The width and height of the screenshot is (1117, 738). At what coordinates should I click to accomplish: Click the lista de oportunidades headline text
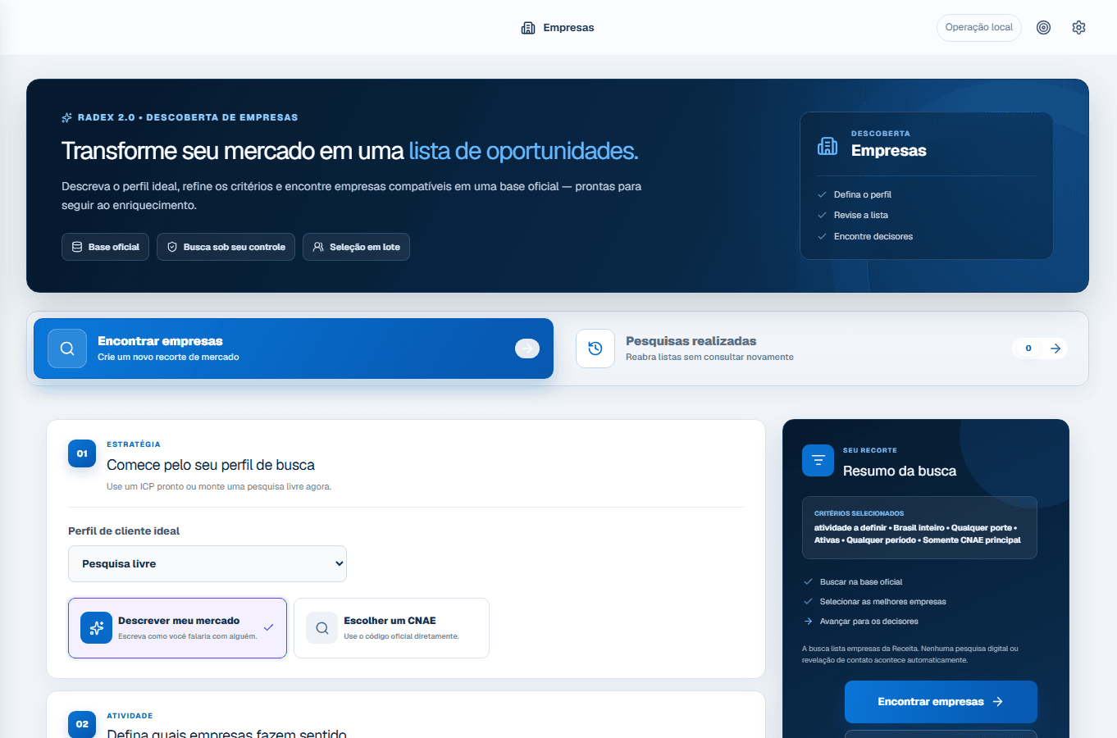(x=523, y=151)
